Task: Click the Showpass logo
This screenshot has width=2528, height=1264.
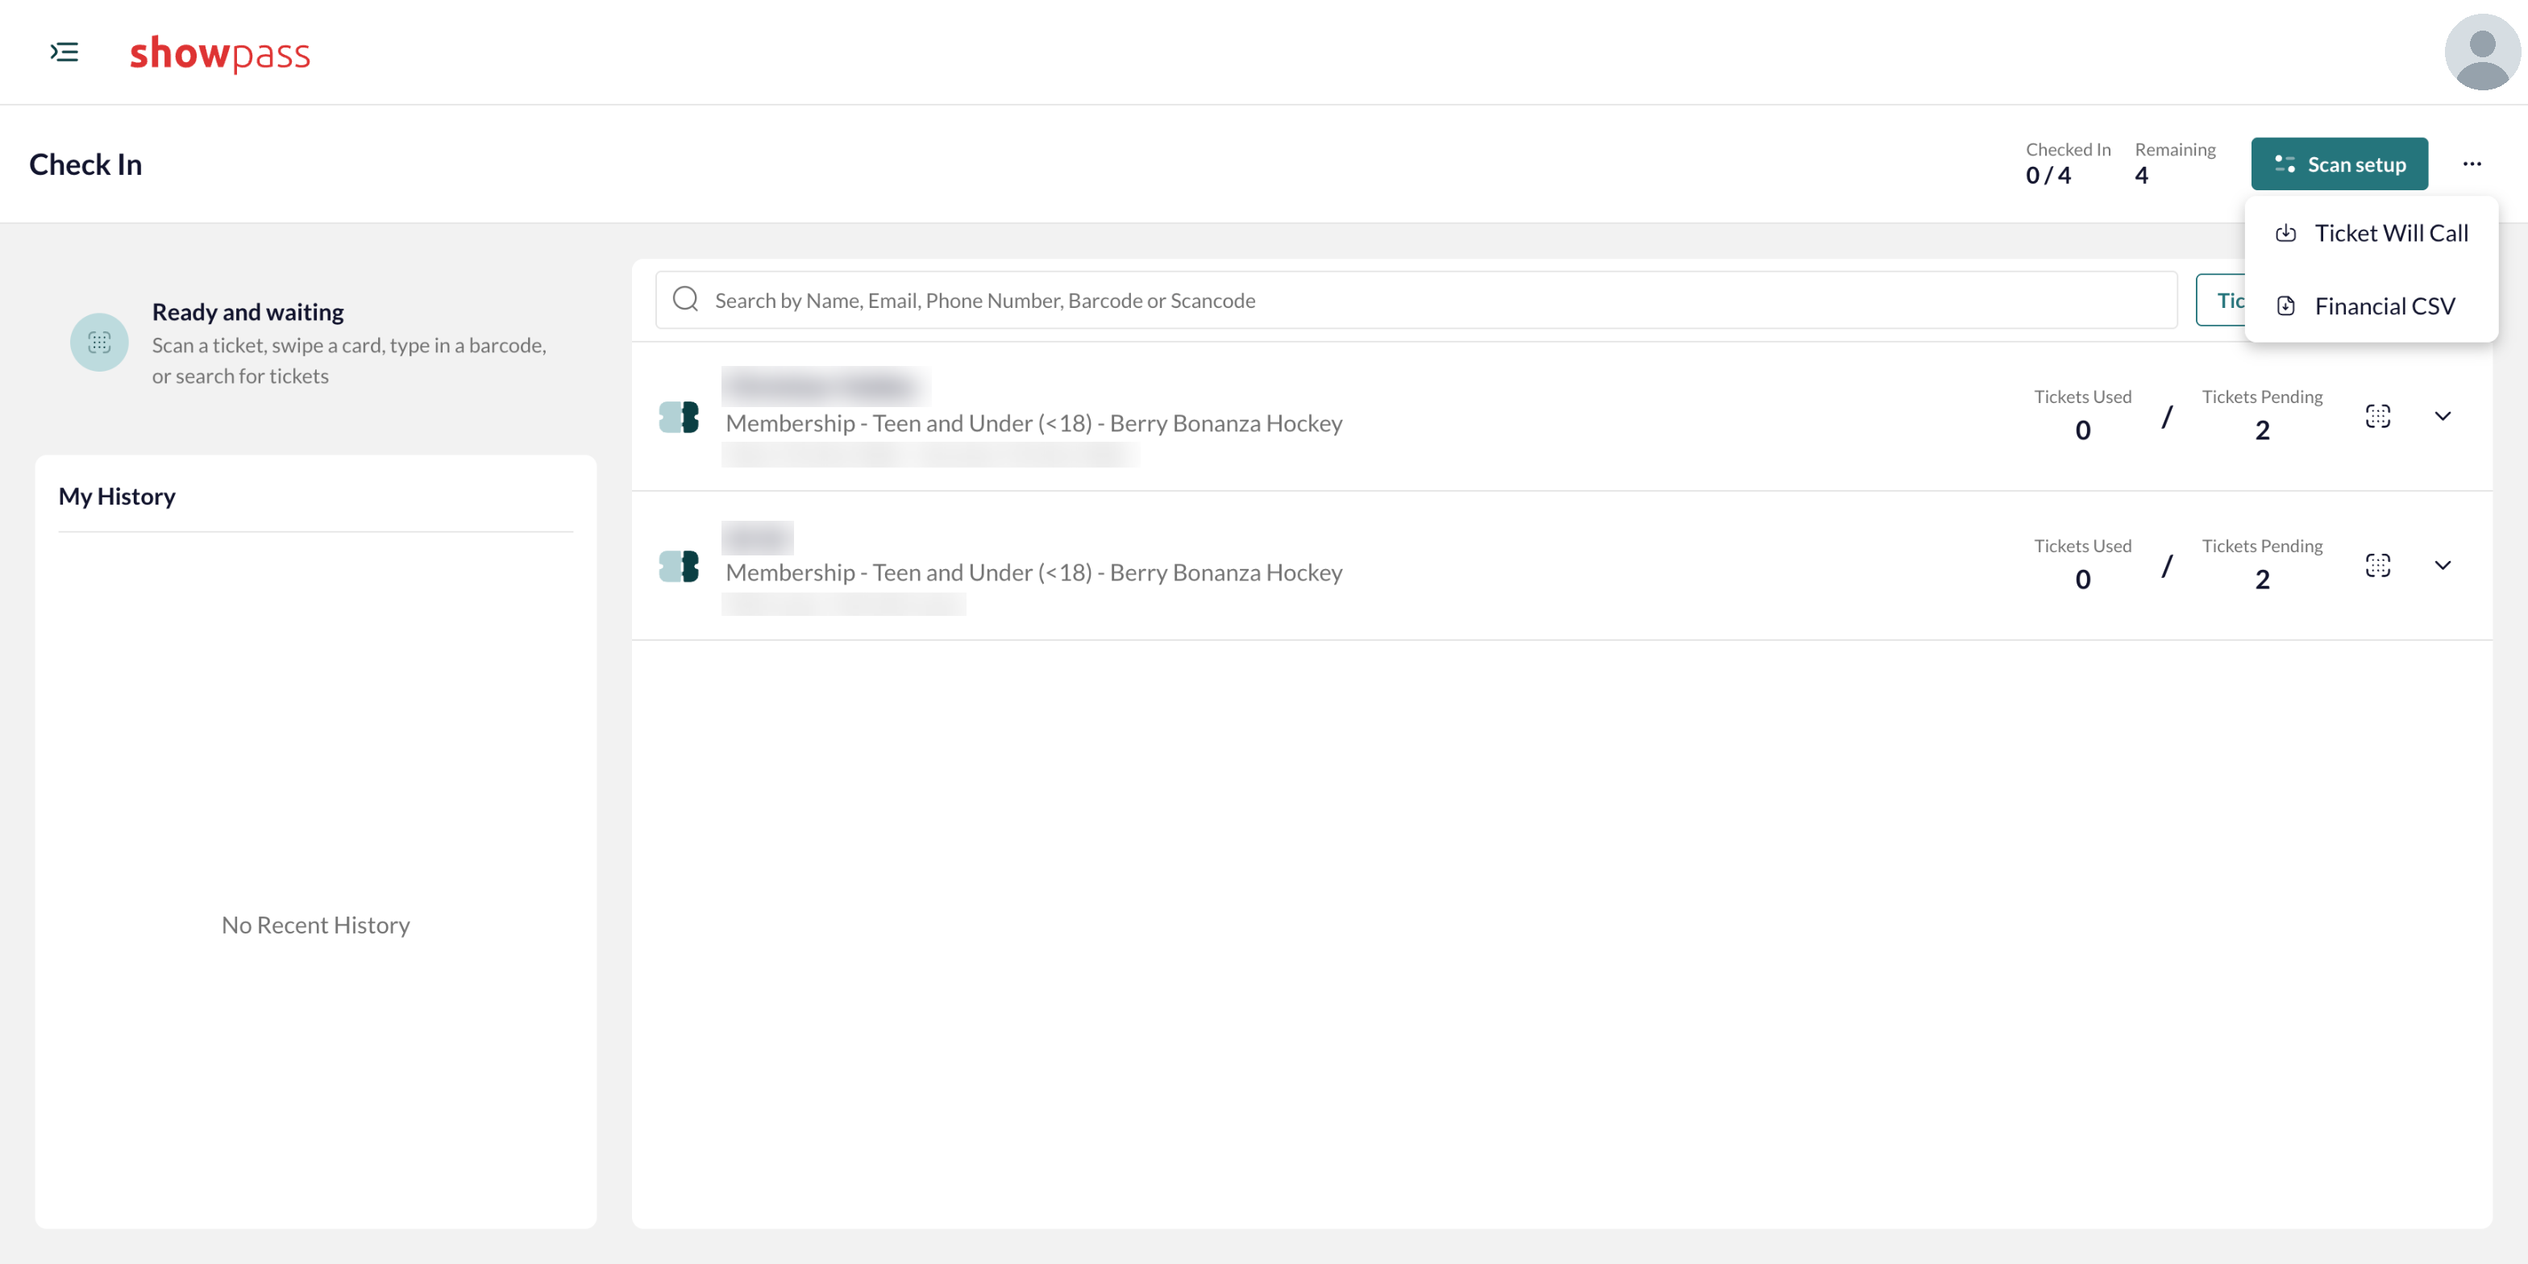Action: point(220,53)
